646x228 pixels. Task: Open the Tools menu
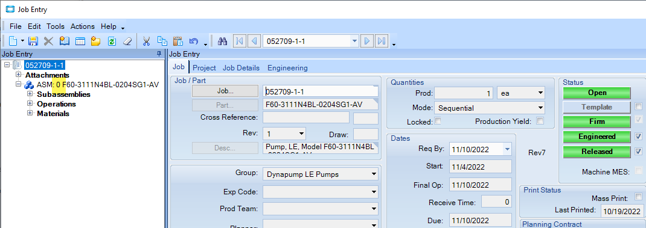(55, 26)
